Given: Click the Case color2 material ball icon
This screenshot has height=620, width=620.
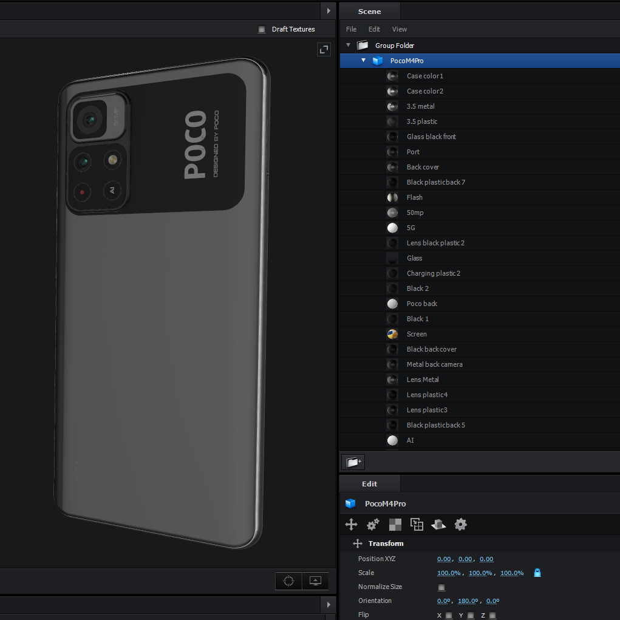Looking at the screenshot, I should tap(392, 91).
